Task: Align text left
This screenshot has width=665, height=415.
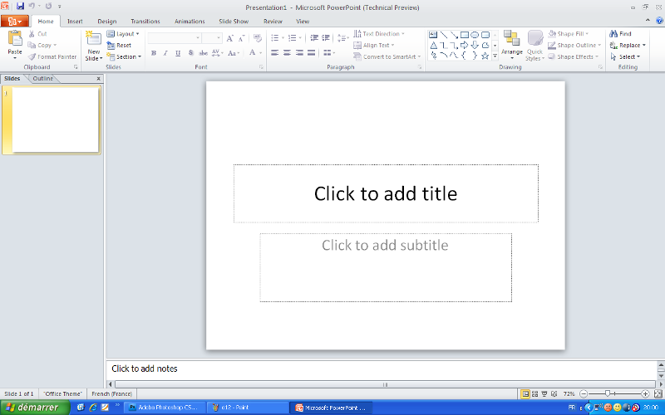Action: pos(275,53)
